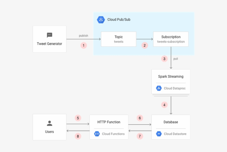Click the Tweet Generator chat bubble icon

tap(50, 35)
